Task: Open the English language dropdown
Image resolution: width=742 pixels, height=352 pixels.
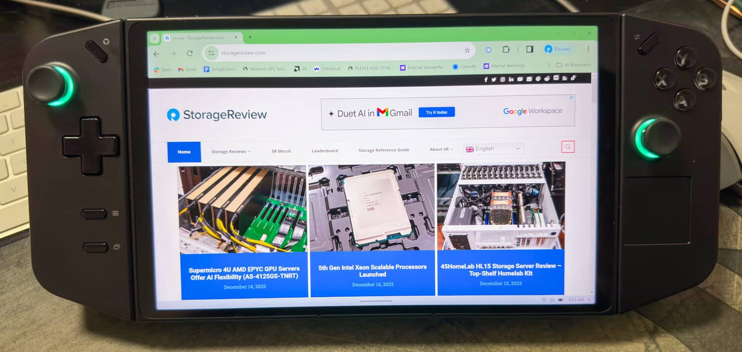Action: click(x=493, y=148)
